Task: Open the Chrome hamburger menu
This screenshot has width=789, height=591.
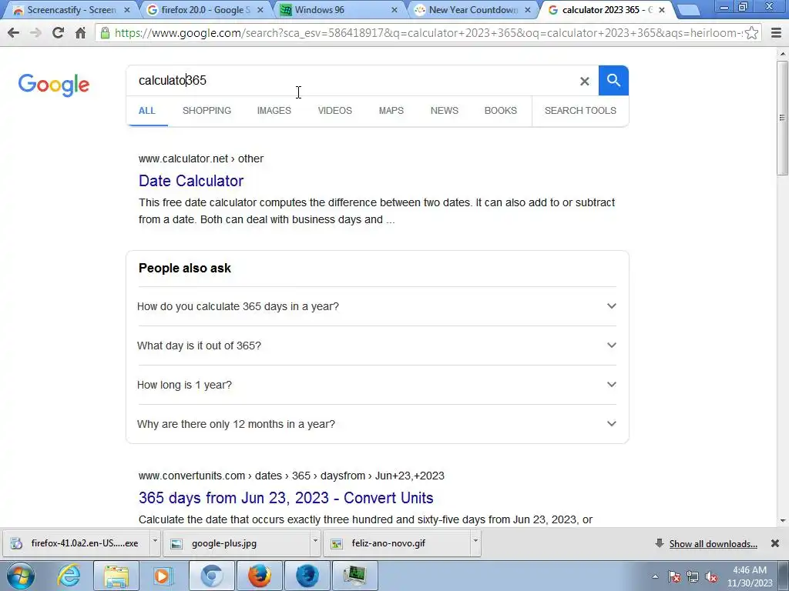Action: [776, 33]
